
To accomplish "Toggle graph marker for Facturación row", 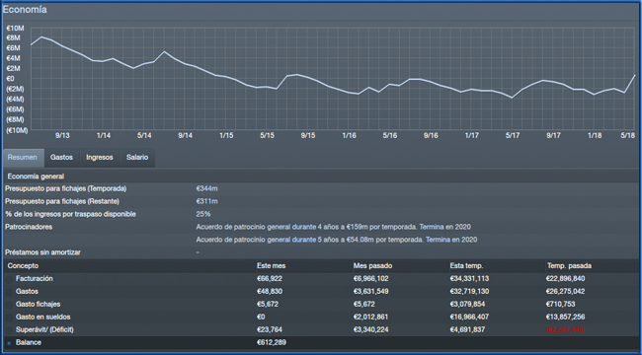I will coord(9,279).
